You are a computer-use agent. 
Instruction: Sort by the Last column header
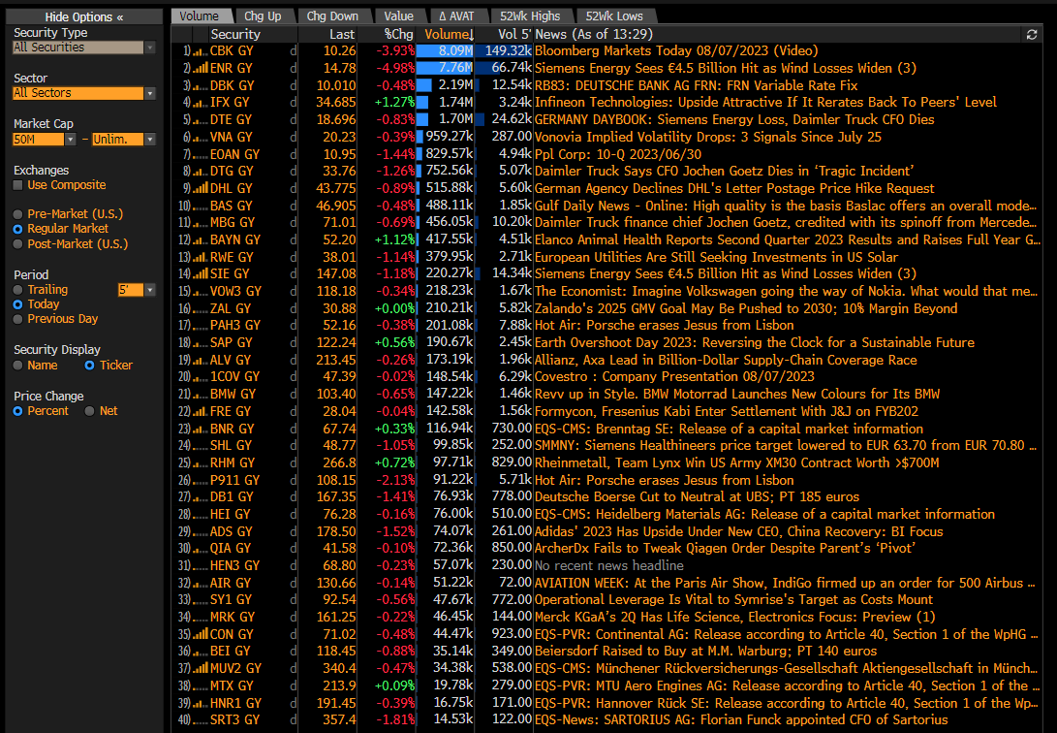tap(342, 34)
